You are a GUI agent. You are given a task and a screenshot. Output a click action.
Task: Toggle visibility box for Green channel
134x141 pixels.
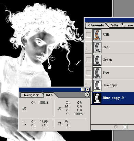(88, 60)
